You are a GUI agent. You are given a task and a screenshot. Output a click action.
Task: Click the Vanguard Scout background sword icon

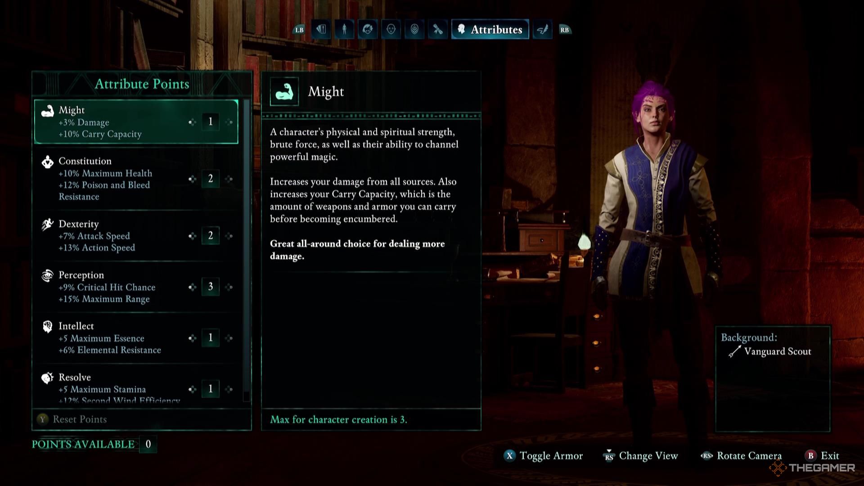pyautogui.click(x=732, y=351)
